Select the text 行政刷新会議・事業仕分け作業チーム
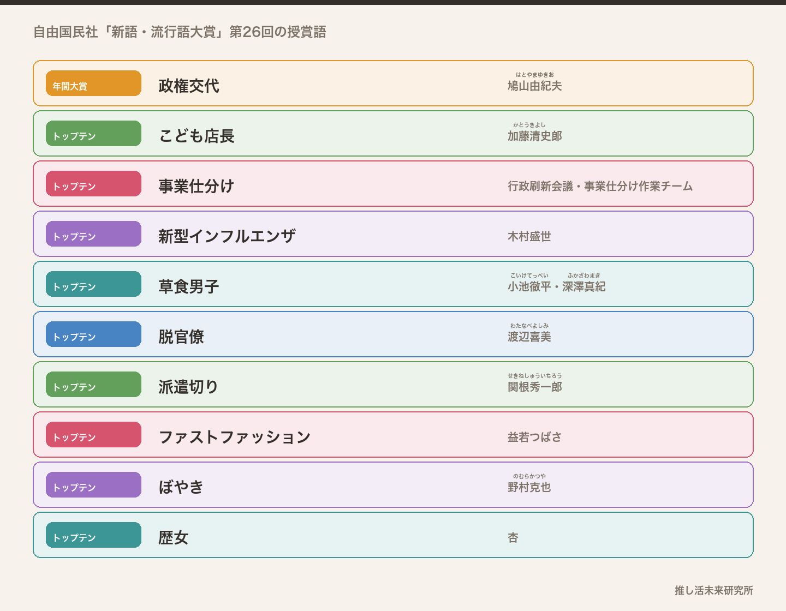Image resolution: width=786 pixels, height=611 pixels. click(600, 186)
